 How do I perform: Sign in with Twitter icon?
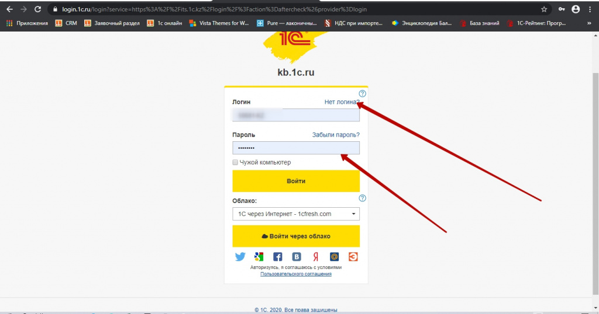point(240,257)
